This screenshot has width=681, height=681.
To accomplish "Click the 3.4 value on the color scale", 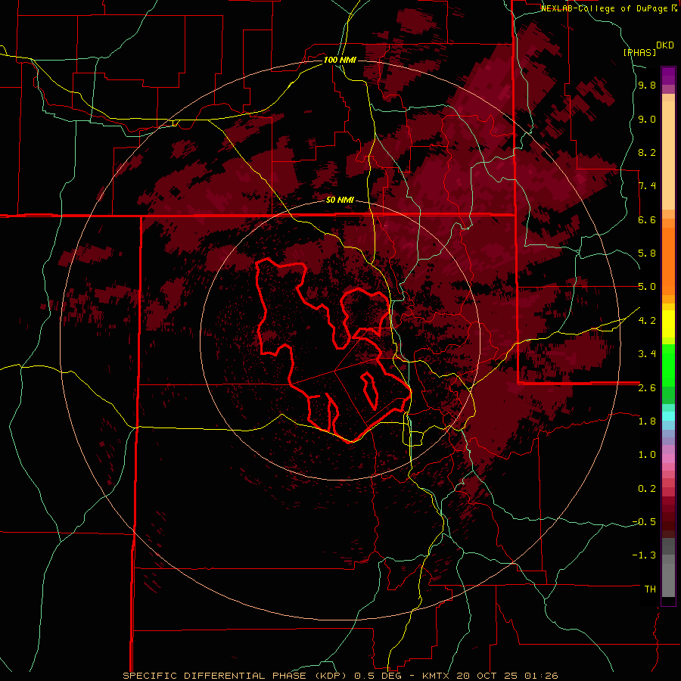I will [x=647, y=354].
